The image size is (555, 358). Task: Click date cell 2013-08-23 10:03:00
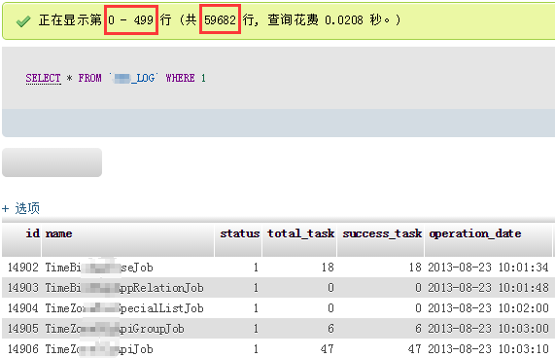pos(488,329)
